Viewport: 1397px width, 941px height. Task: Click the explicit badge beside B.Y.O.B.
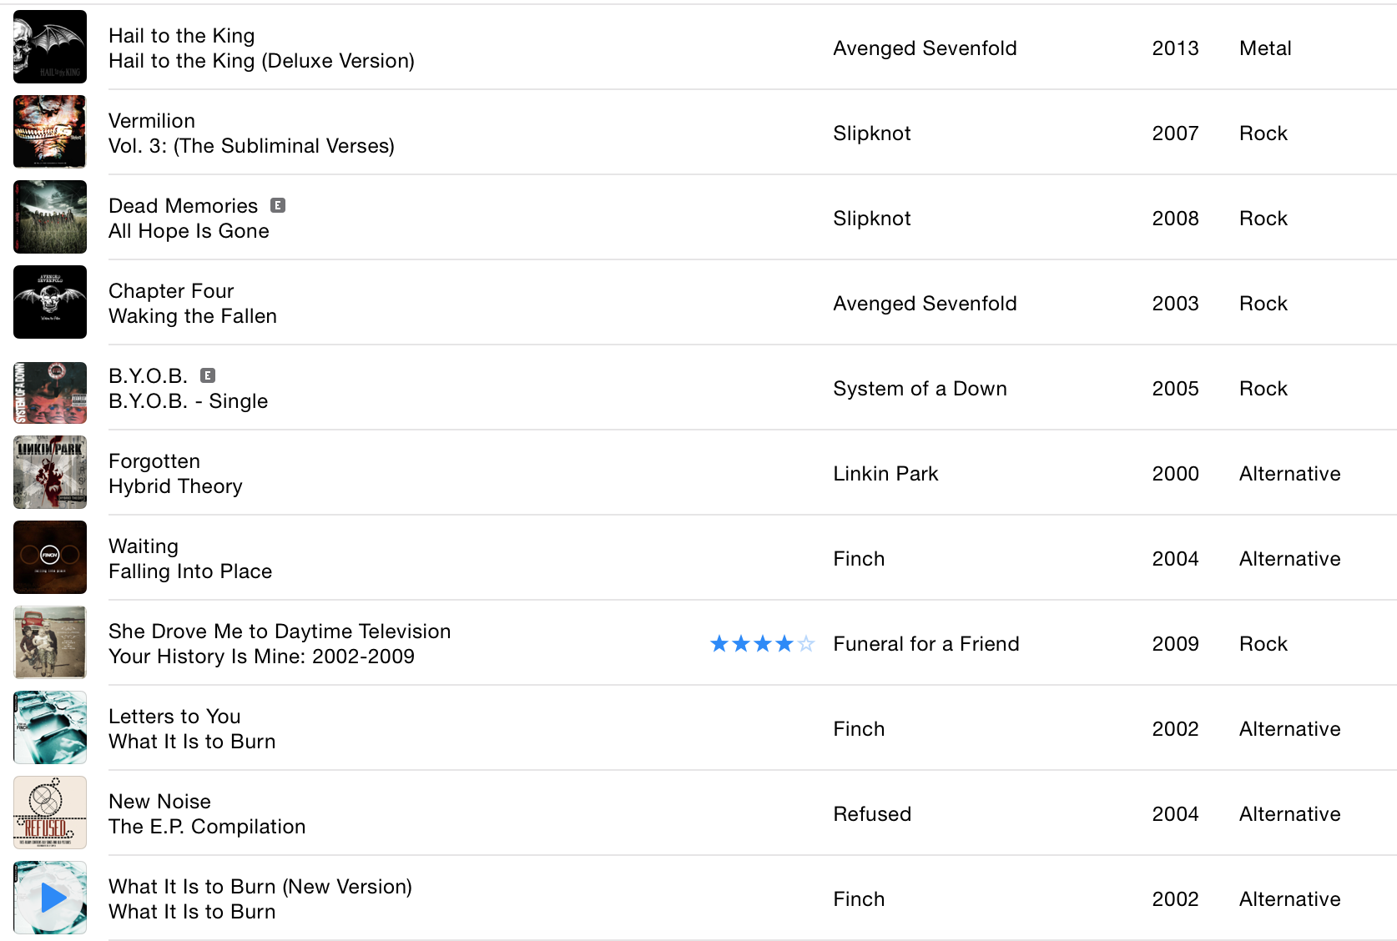pyautogui.click(x=208, y=375)
